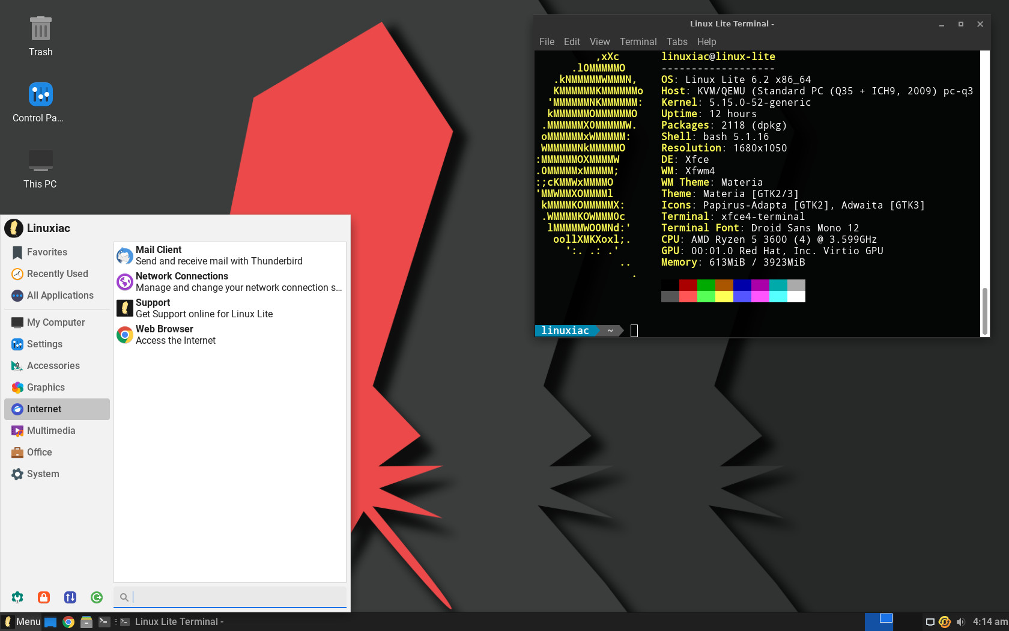This screenshot has width=1009, height=631.
Task: Click the clock showing 4:14 am
Action: click(x=990, y=622)
